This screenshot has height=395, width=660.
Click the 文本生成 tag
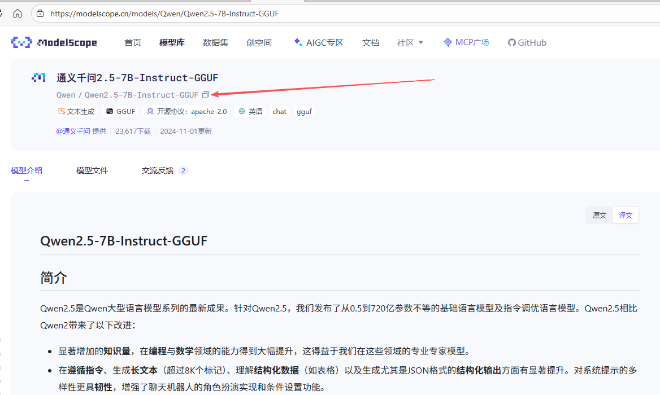pos(76,111)
